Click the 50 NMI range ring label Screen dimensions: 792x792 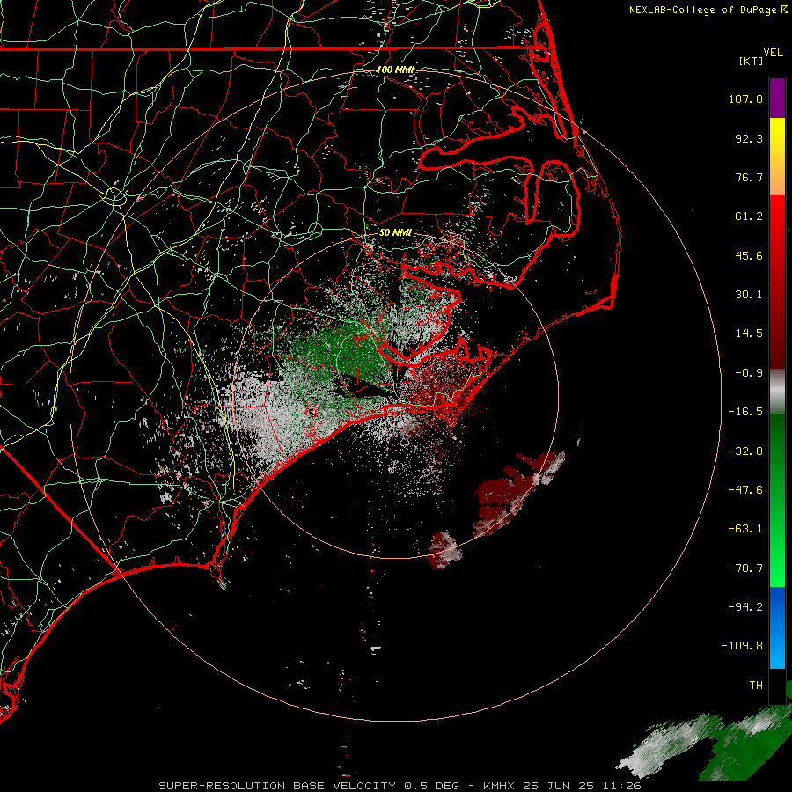395,232
